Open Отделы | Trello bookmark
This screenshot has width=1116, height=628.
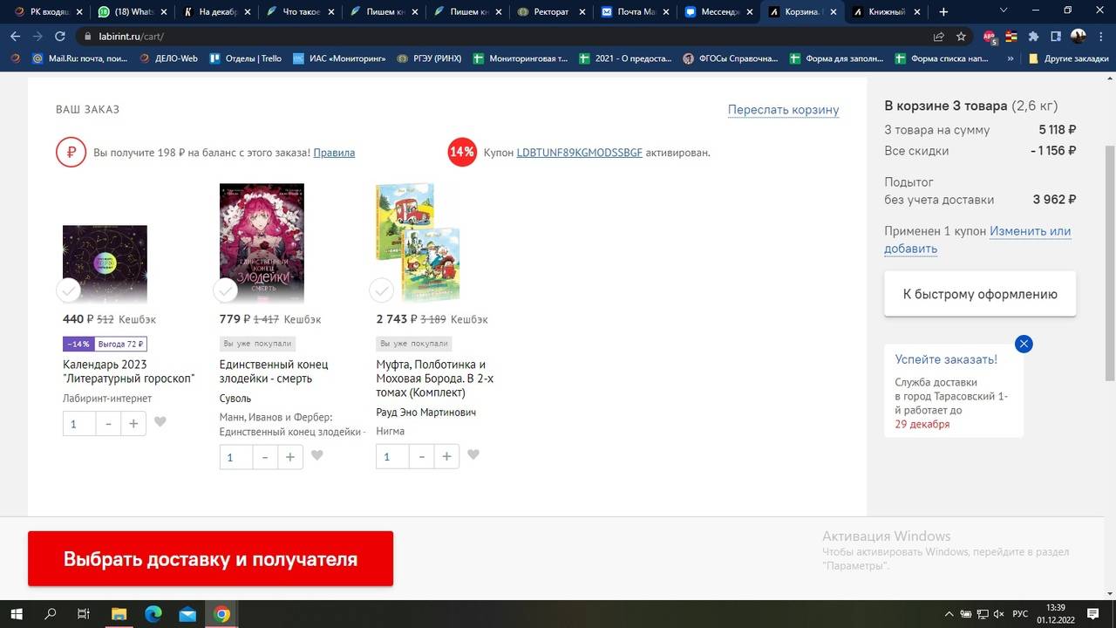(x=246, y=58)
